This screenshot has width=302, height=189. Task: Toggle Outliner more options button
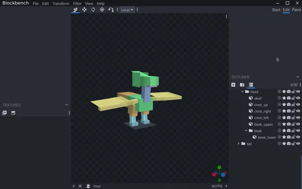251,85
